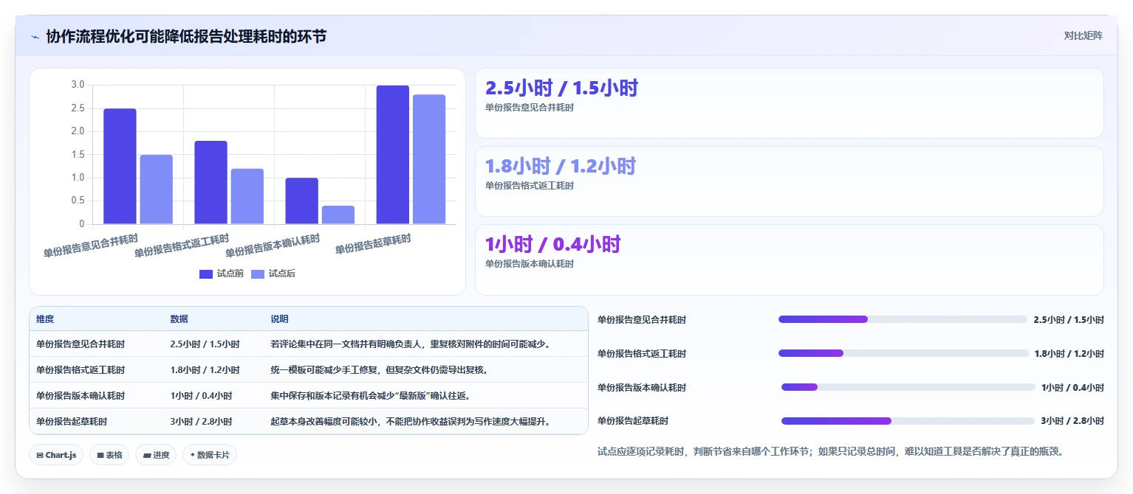Click progress bar for 单份报告起草耗时
1133x494 pixels.
[x=908, y=421]
